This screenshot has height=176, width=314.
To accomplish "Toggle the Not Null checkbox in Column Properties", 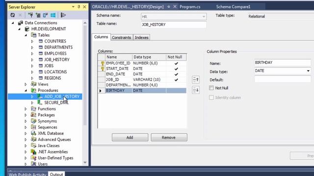I will pos(211,88).
